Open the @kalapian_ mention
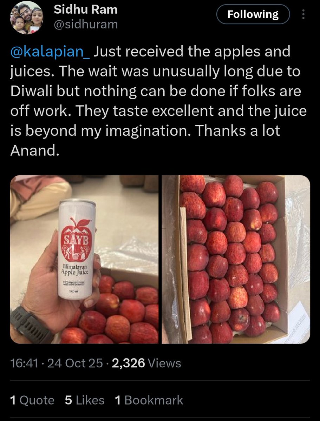320x421 pixels. 51,52
